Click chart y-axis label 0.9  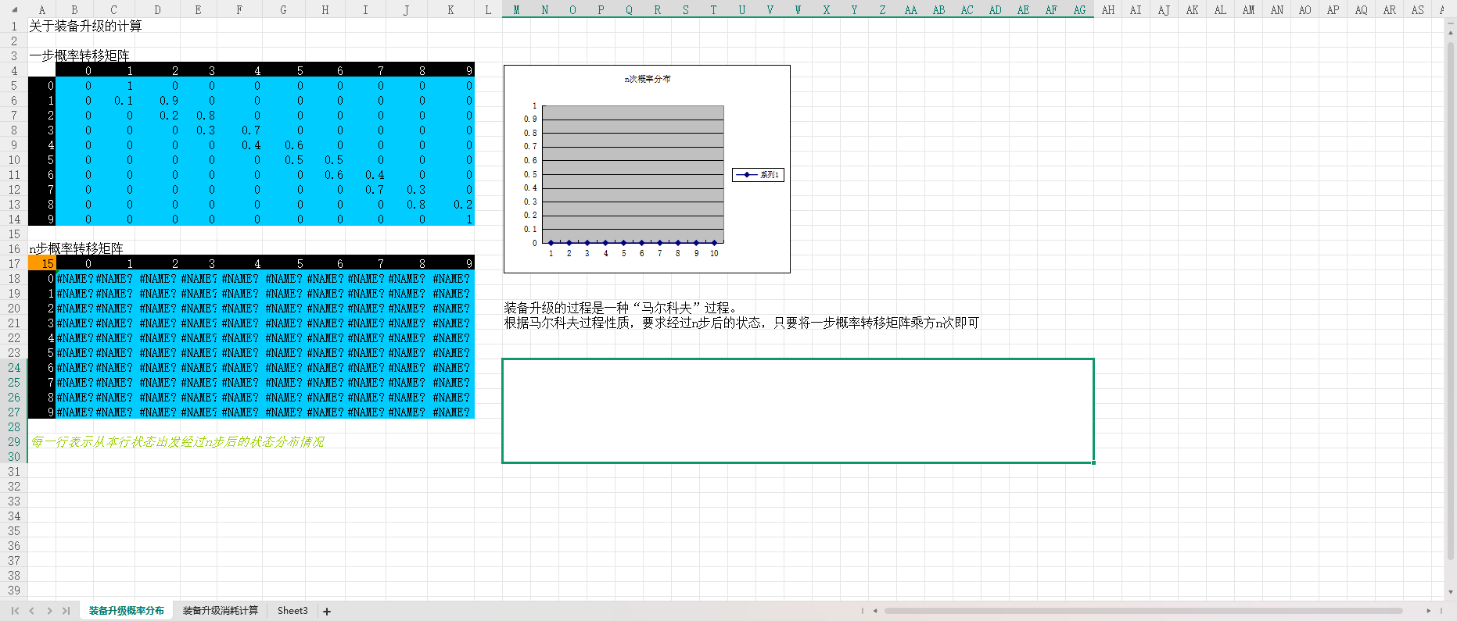click(x=530, y=119)
